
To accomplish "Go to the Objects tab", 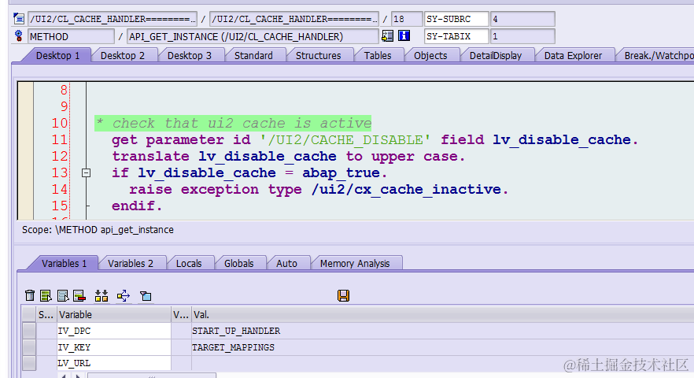I will coord(430,55).
